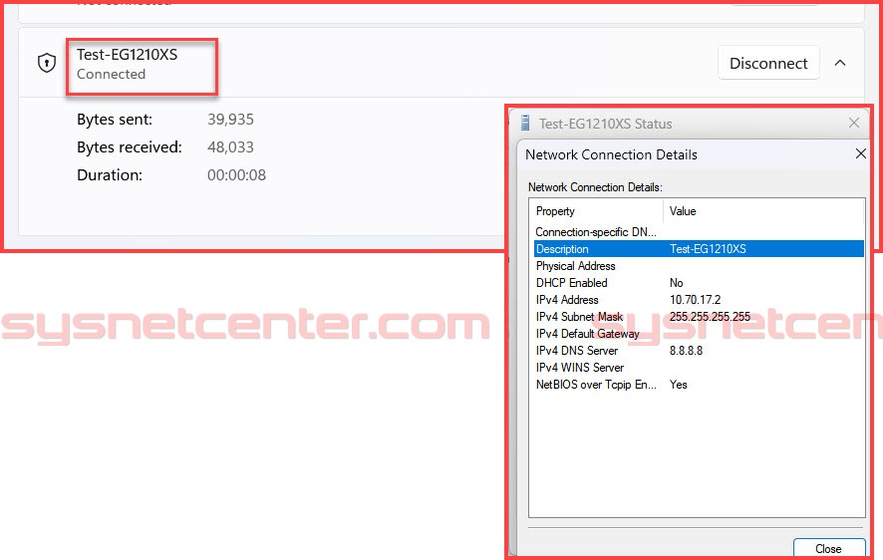Screen dimensions: 883x560
Task: Click the Connected status text
Action: click(111, 74)
